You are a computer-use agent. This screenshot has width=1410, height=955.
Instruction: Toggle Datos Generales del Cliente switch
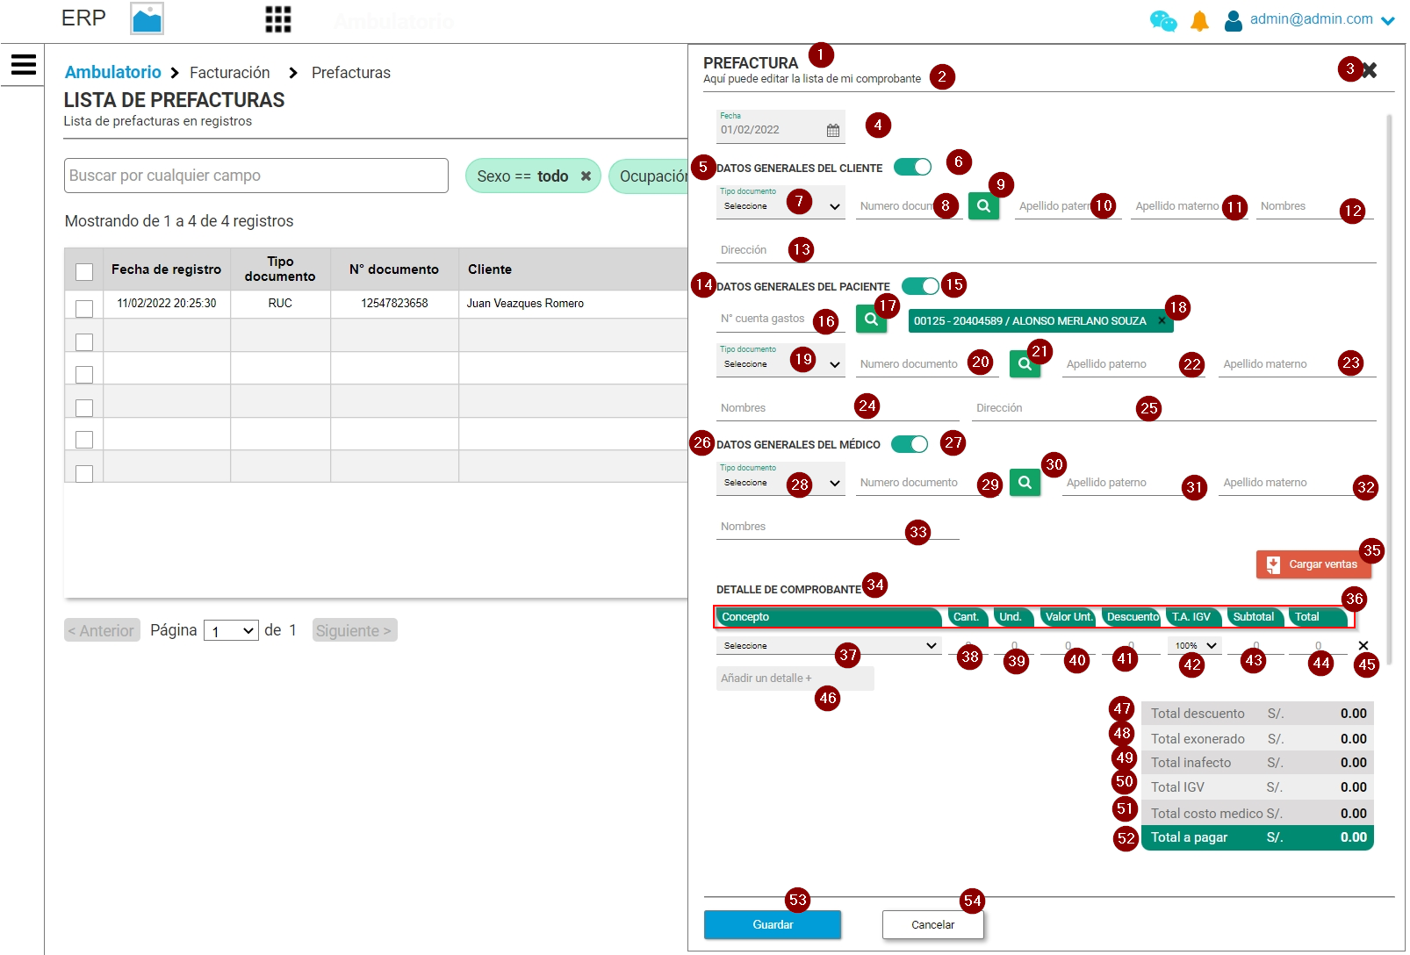coord(912,167)
